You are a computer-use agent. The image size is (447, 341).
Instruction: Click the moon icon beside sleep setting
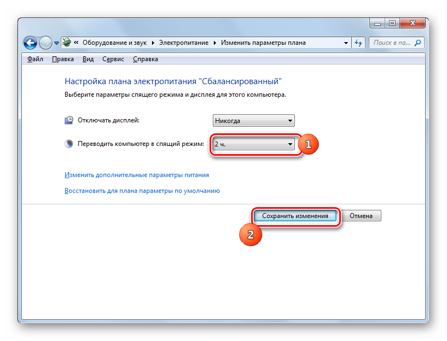69,144
